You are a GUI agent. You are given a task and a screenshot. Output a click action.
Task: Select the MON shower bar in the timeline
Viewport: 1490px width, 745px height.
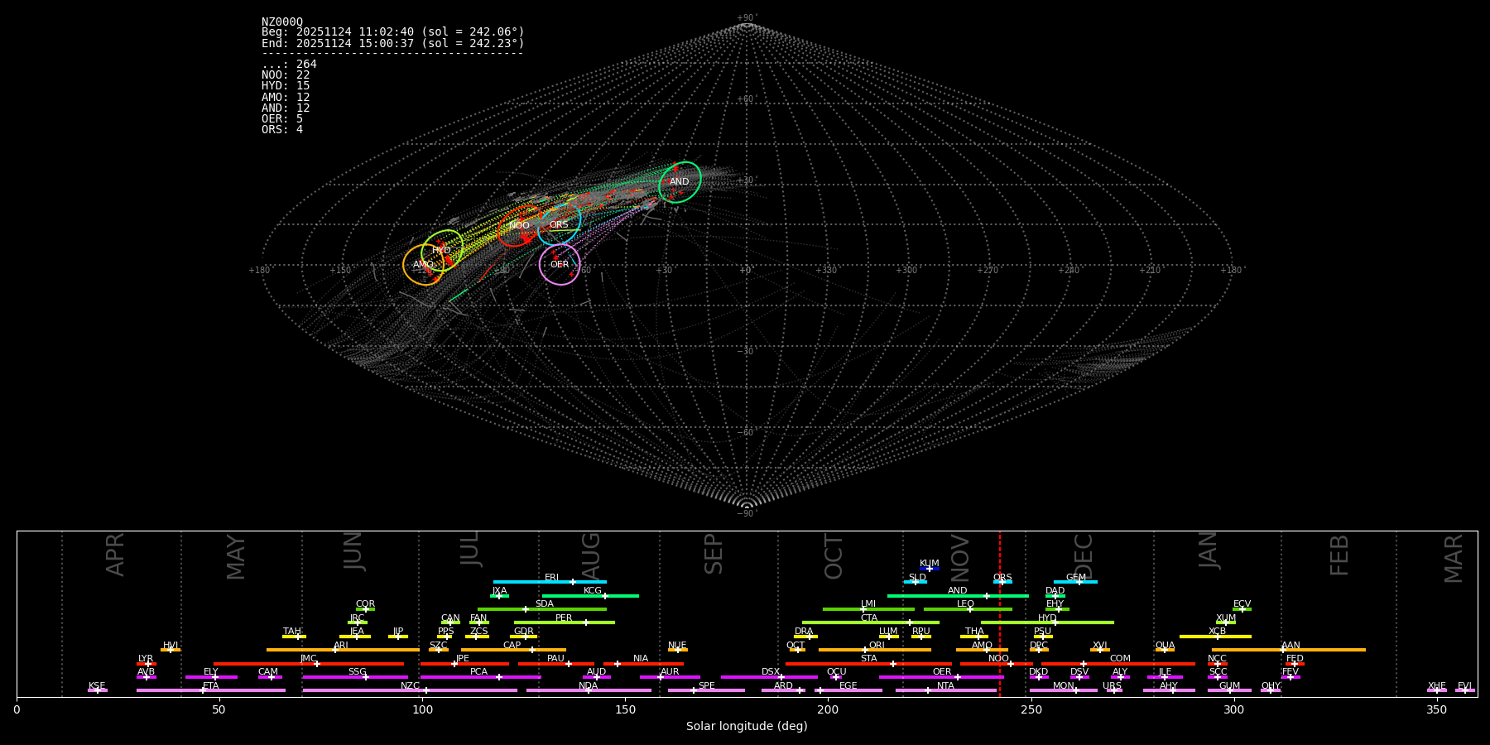(1063, 690)
